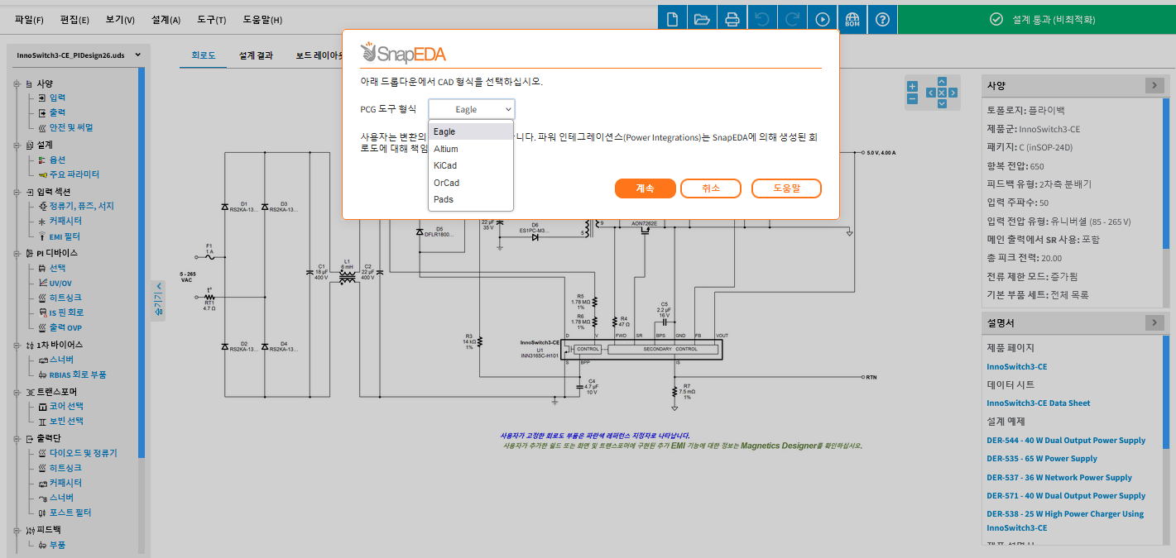Collapse the 사양 panel using its arrow
This screenshot has width=1176, height=558.
1154,85
